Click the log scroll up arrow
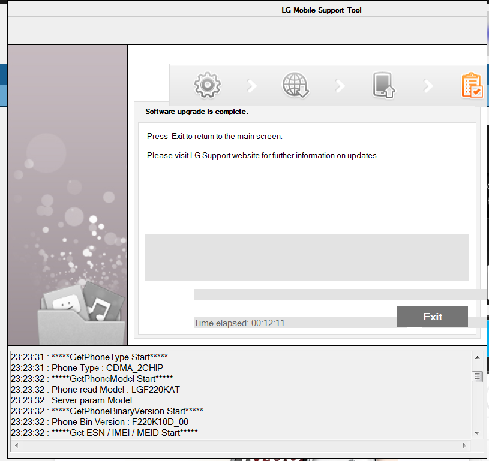Screen dimensions: 489x461 coord(477,357)
